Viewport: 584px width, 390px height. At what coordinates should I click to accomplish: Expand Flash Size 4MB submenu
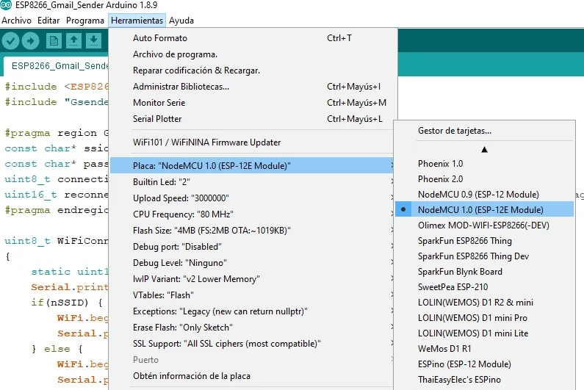[x=252, y=230]
